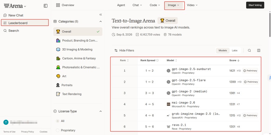Click the Portraits bust icon
The width and height of the screenshot is (271, 135).
tap(58, 85)
